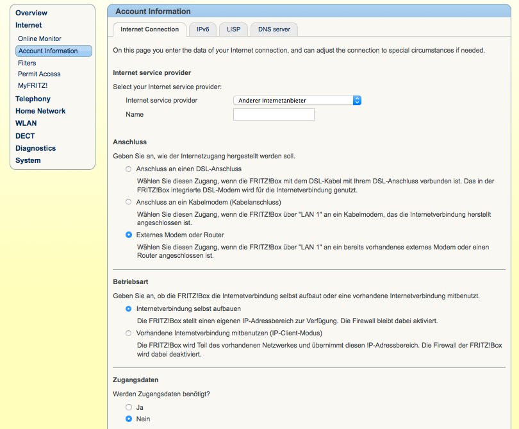Select 'Ja' for Zugangsdaten
Viewport: 519px width, 429px height.
point(129,407)
